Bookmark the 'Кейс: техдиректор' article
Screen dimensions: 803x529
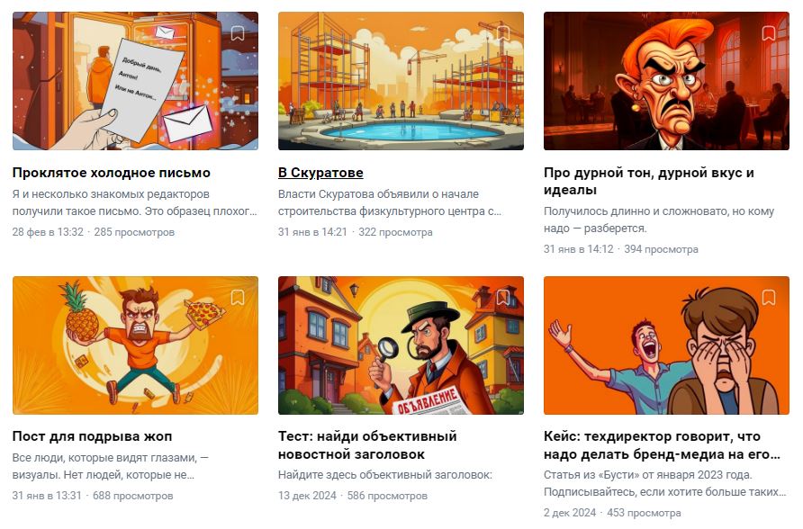(x=768, y=298)
